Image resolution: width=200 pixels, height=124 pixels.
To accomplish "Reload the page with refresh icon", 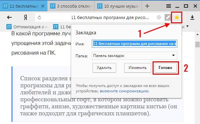I will tap(39, 17).
